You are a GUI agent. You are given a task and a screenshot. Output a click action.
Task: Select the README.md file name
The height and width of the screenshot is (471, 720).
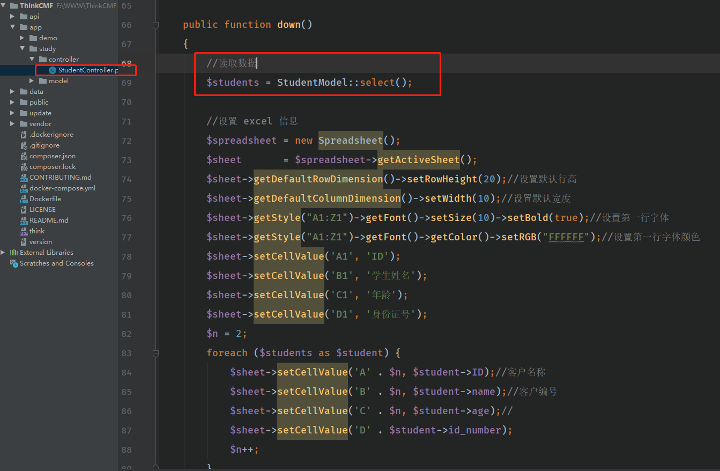point(49,220)
